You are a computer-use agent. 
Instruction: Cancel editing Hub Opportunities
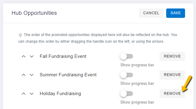click(151, 13)
